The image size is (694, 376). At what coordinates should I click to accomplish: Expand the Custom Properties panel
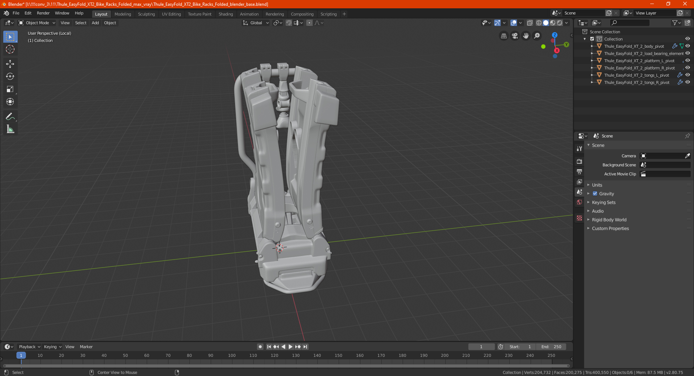tap(611, 228)
